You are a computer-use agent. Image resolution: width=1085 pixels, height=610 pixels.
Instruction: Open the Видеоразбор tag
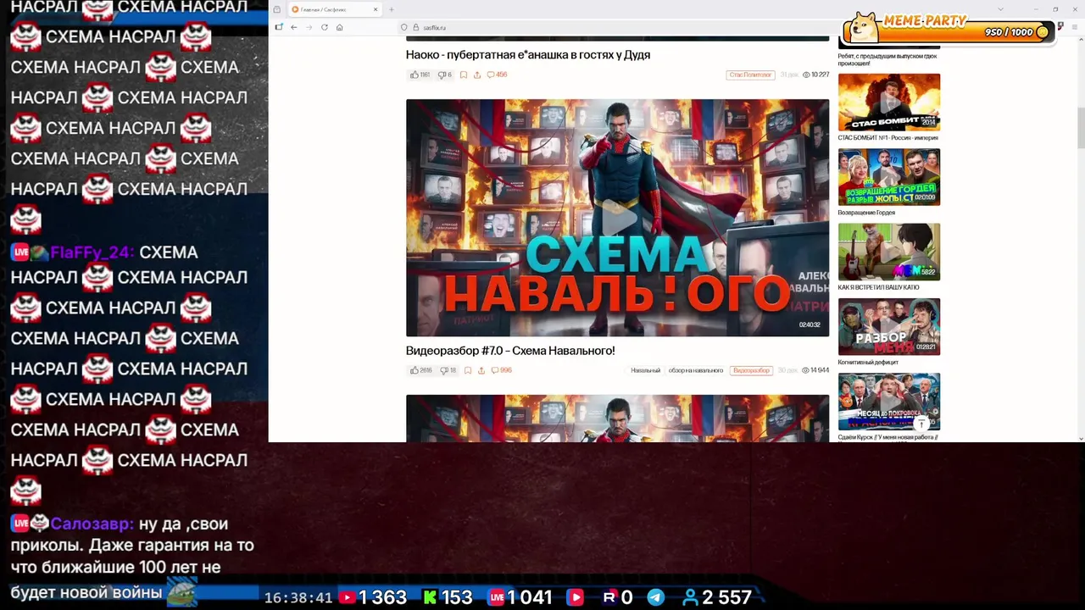point(751,370)
